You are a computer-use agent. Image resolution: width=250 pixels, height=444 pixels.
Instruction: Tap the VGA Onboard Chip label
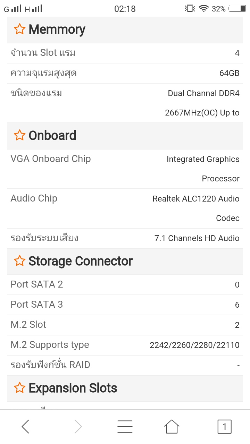[x=51, y=159]
